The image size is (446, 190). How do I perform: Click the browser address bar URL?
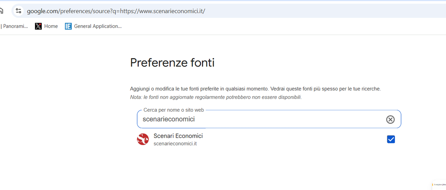coord(116,11)
